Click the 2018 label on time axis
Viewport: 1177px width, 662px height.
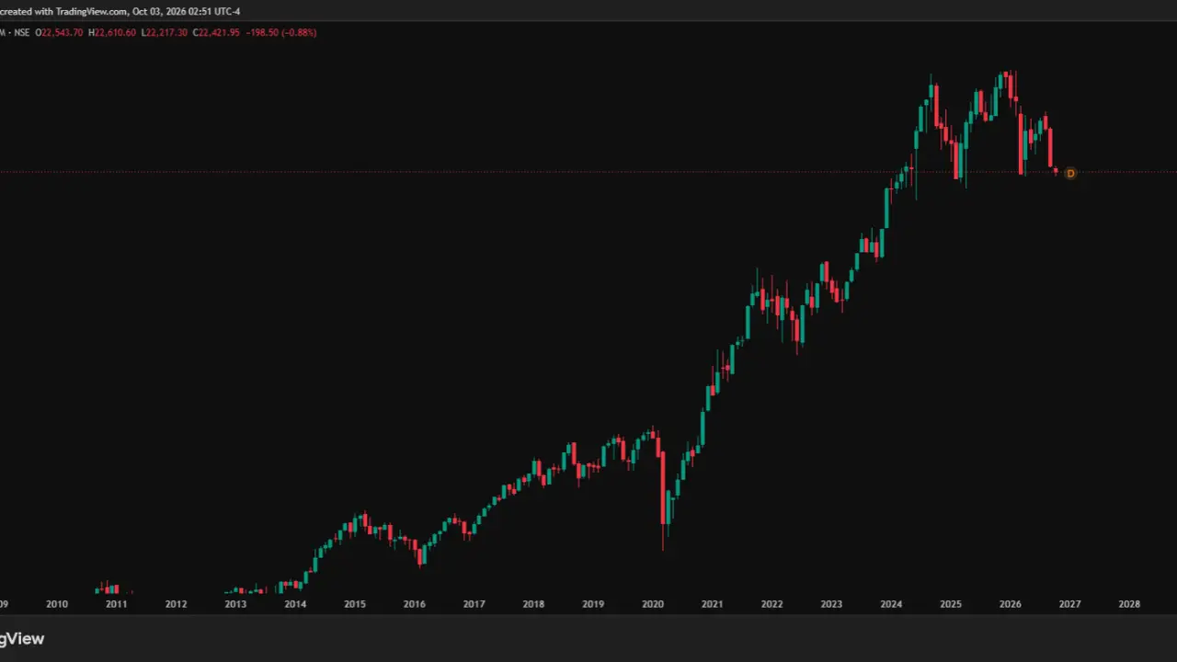point(533,604)
